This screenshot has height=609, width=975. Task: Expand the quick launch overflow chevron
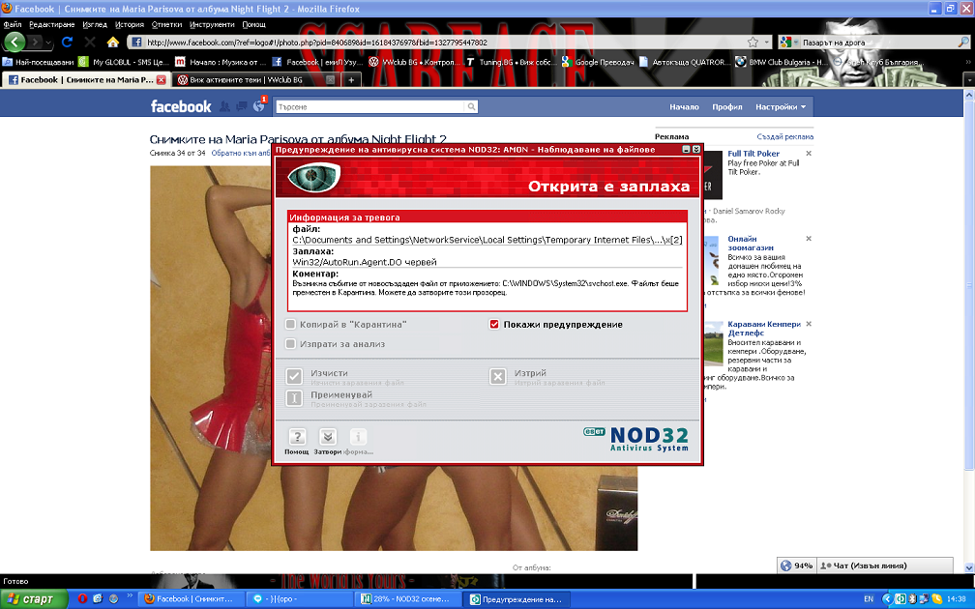130,596
